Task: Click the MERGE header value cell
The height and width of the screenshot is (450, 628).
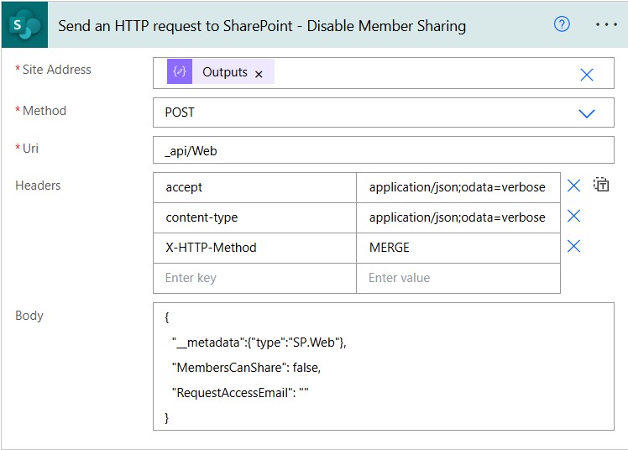Action: (x=458, y=248)
